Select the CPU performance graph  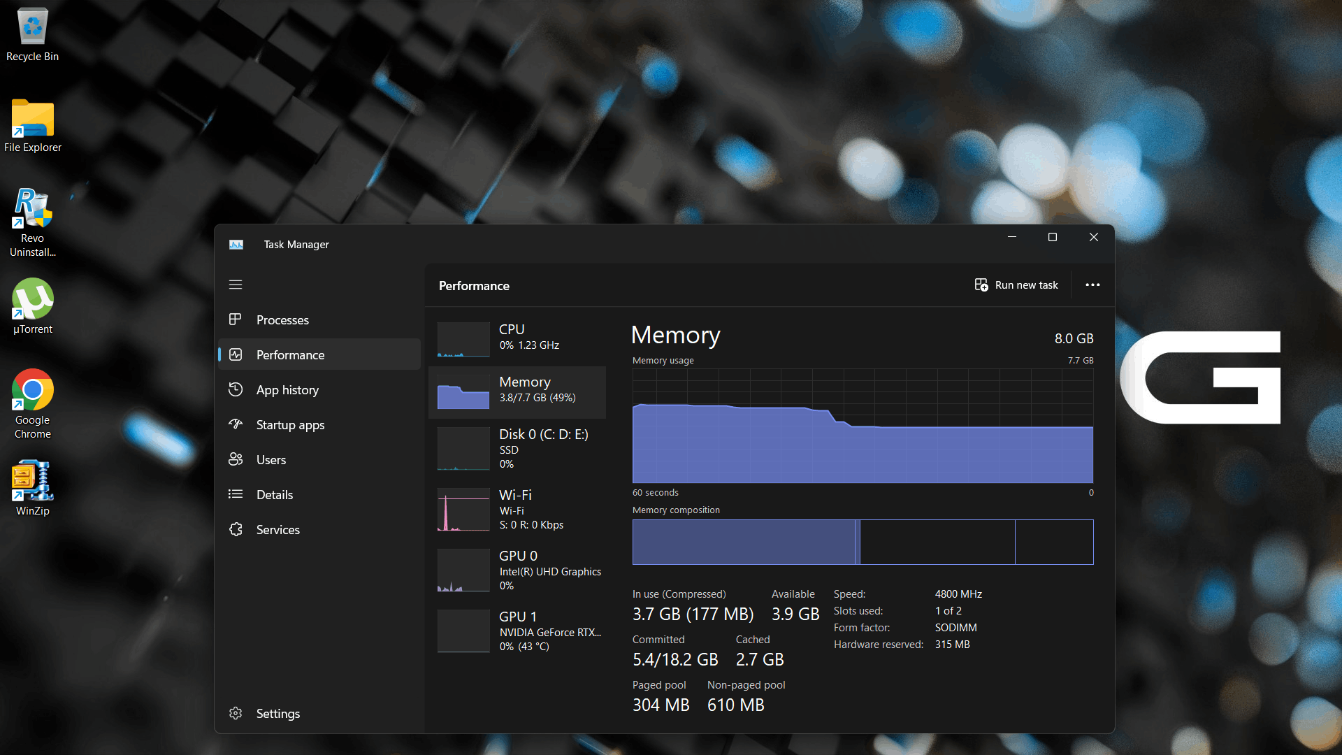[463, 339]
